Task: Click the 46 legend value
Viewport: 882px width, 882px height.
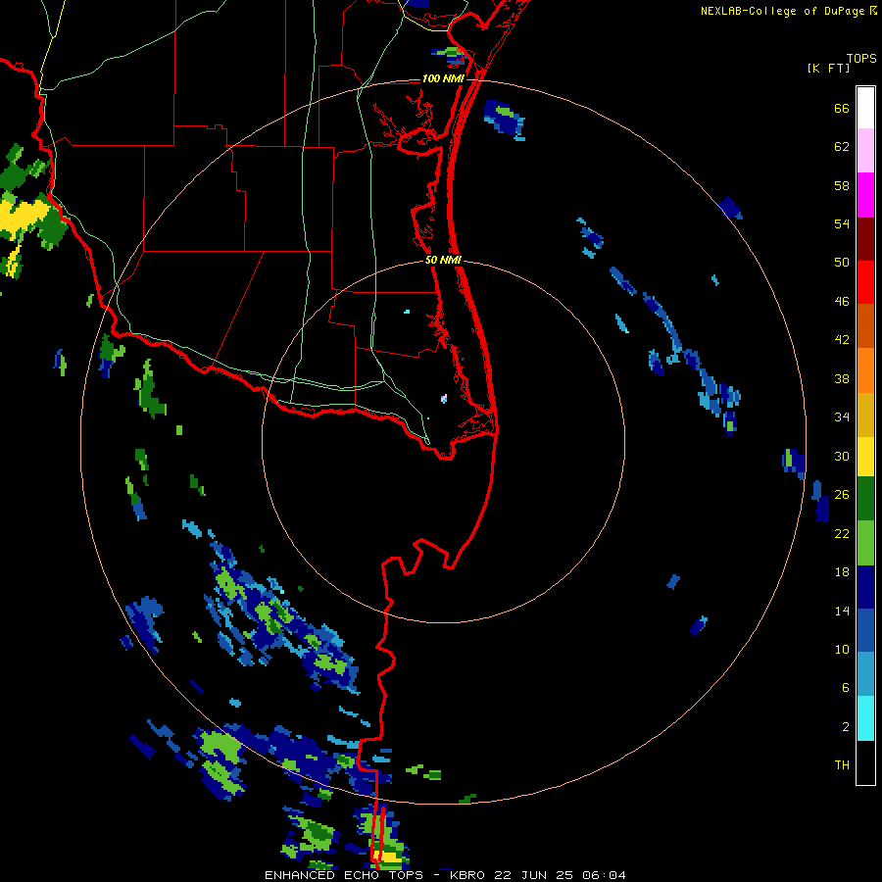Action: coord(842,302)
